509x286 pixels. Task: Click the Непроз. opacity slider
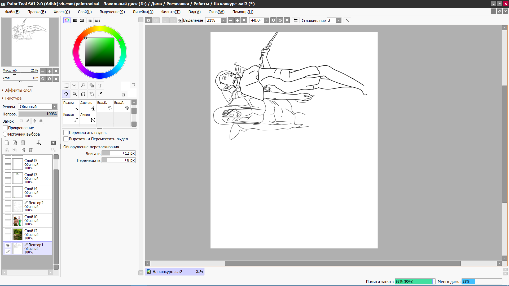tap(38, 114)
